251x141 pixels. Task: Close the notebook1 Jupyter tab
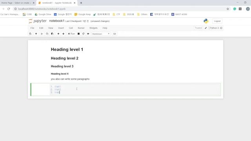pyautogui.click(x=75, y=3)
